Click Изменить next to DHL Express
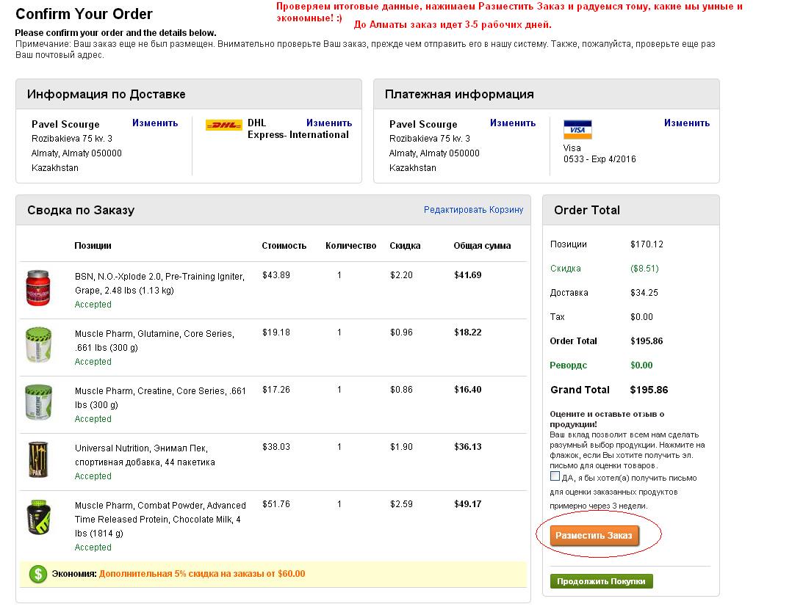This screenshot has width=792, height=615. (x=329, y=123)
